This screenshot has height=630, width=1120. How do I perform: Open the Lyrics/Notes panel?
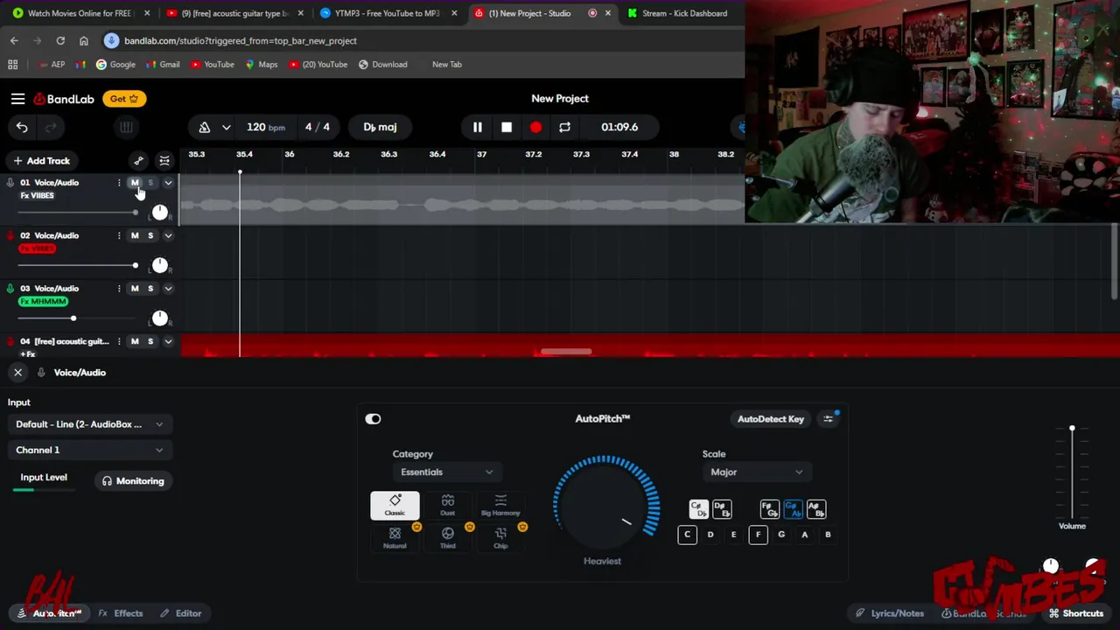(x=889, y=613)
